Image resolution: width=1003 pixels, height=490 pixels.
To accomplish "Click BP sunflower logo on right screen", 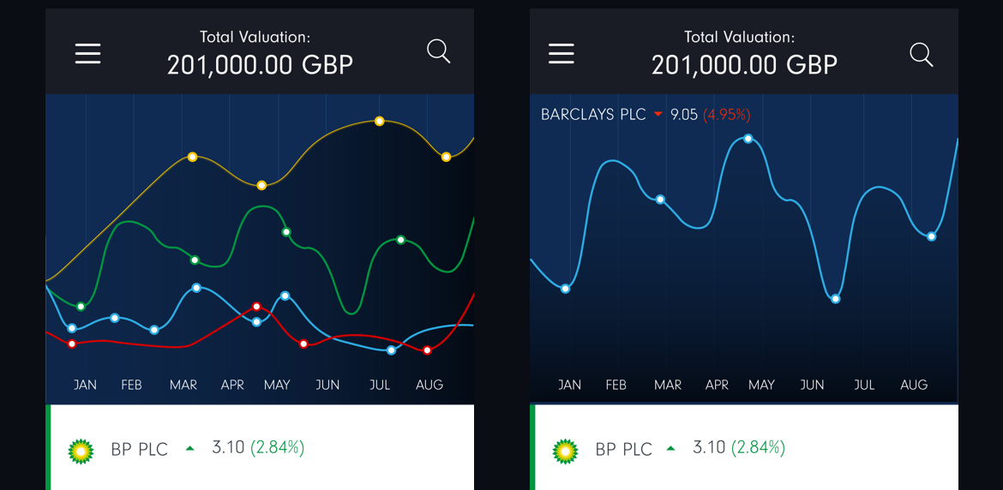I will 565,451.
